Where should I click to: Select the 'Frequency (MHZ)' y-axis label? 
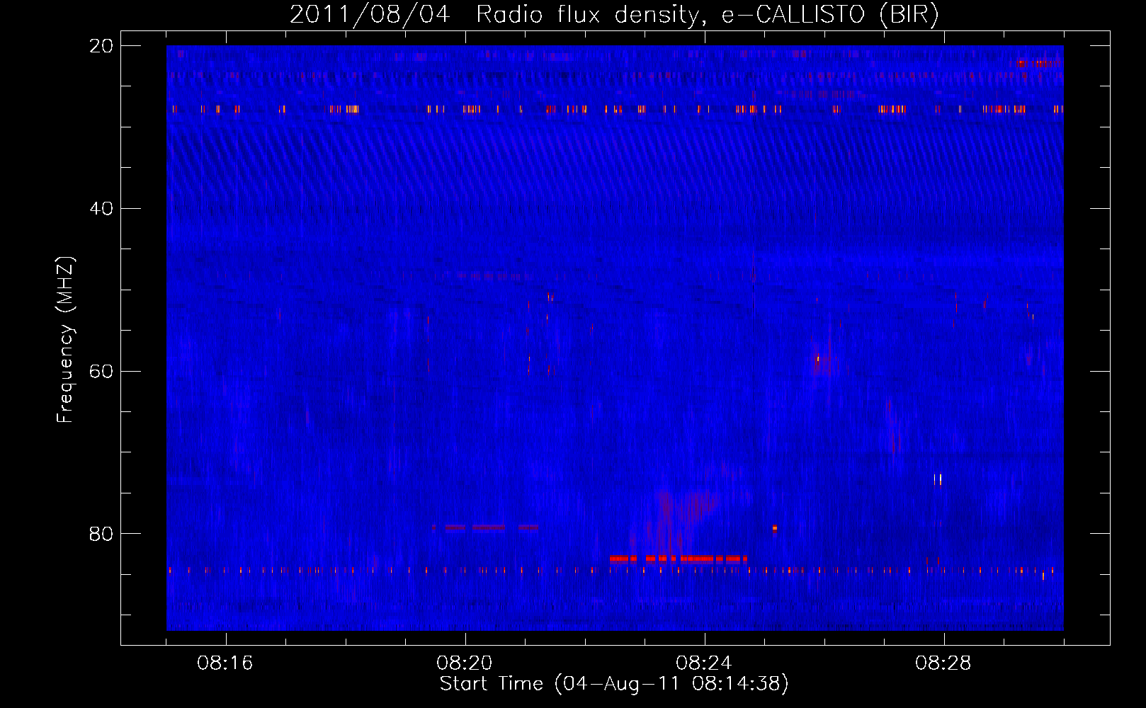(65, 340)
